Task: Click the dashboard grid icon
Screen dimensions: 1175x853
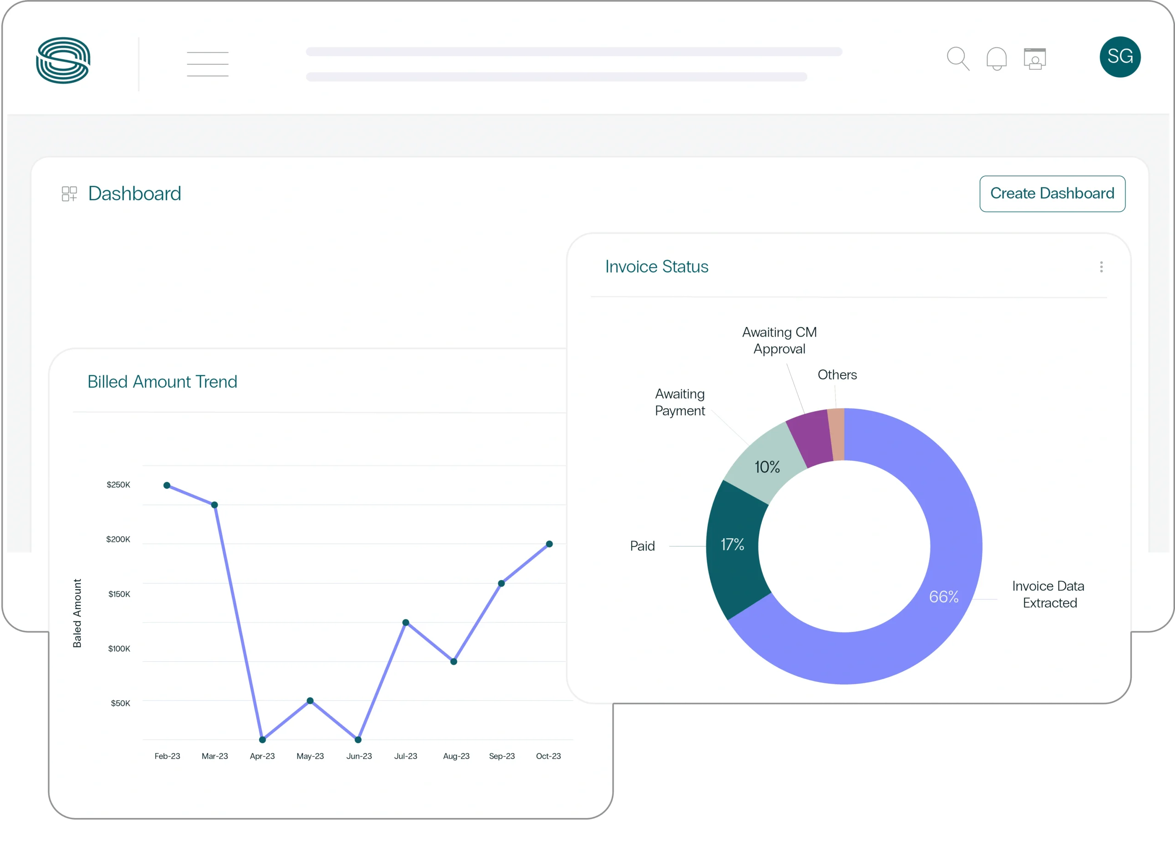Action: click(69, 194)
